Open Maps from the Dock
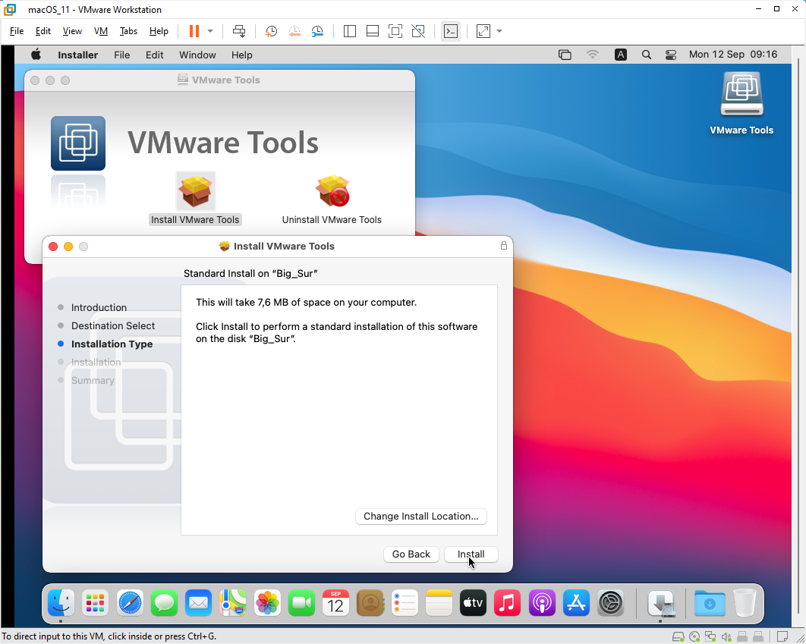 point(233,603)
